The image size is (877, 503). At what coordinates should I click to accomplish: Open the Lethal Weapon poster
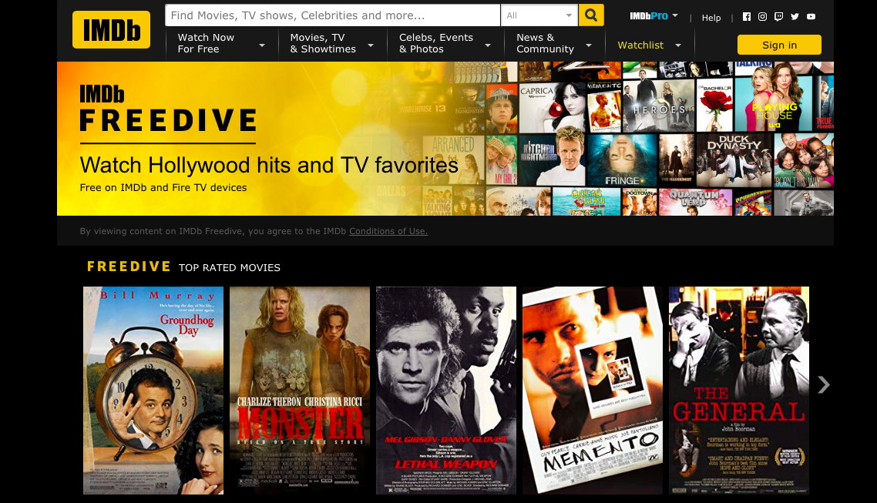(446, 390)
